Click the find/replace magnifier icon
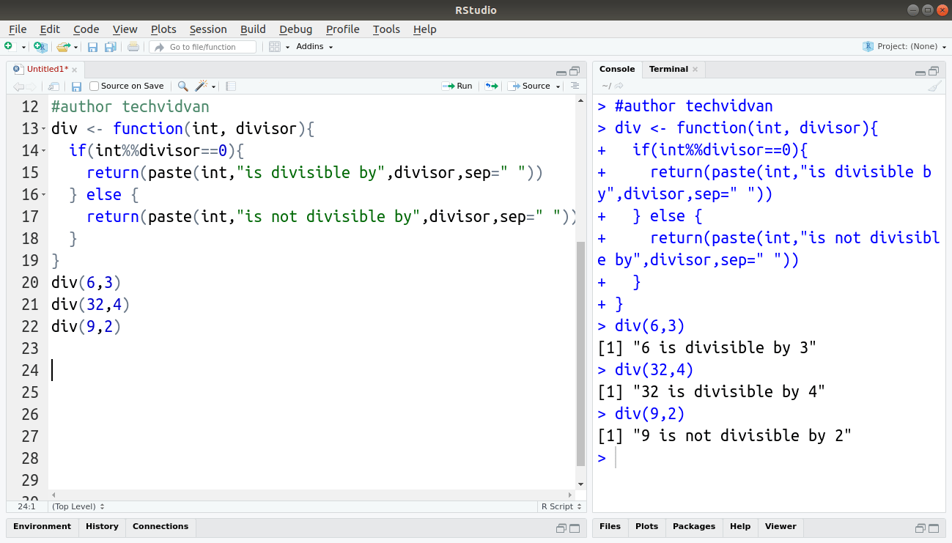The height and width of the screenshot is (543, 952). point(182,86)
